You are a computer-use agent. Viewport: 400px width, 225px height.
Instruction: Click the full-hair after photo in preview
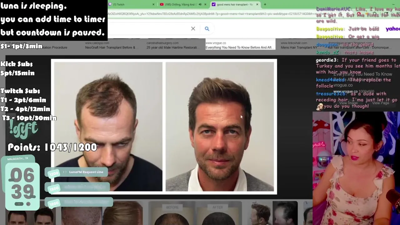tap(220, 127)
